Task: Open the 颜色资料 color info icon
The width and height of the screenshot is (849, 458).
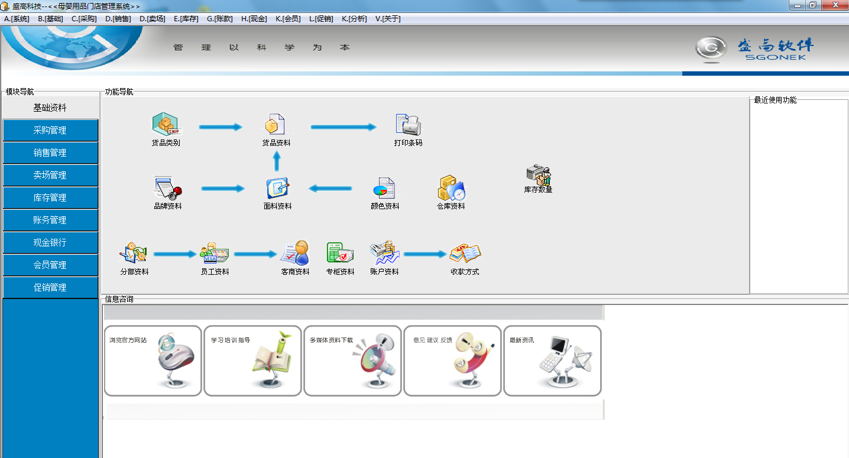Action: click(x=384, y=189)
